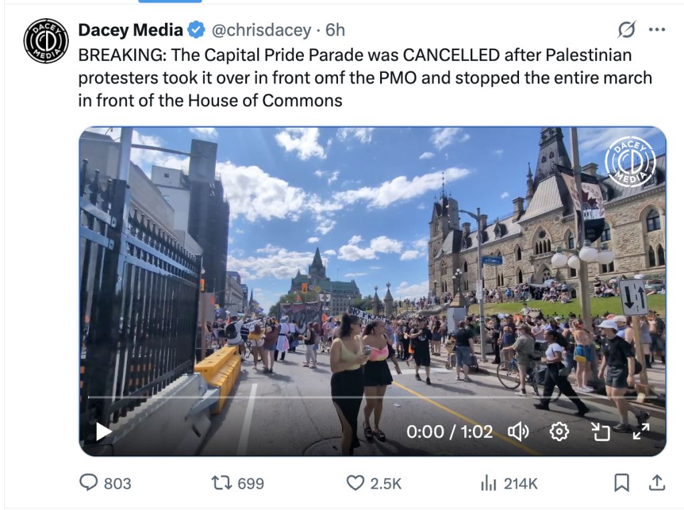
Task: Share the tweet with the upload icon
Action: pyautogui.click(x=657, y=483)
